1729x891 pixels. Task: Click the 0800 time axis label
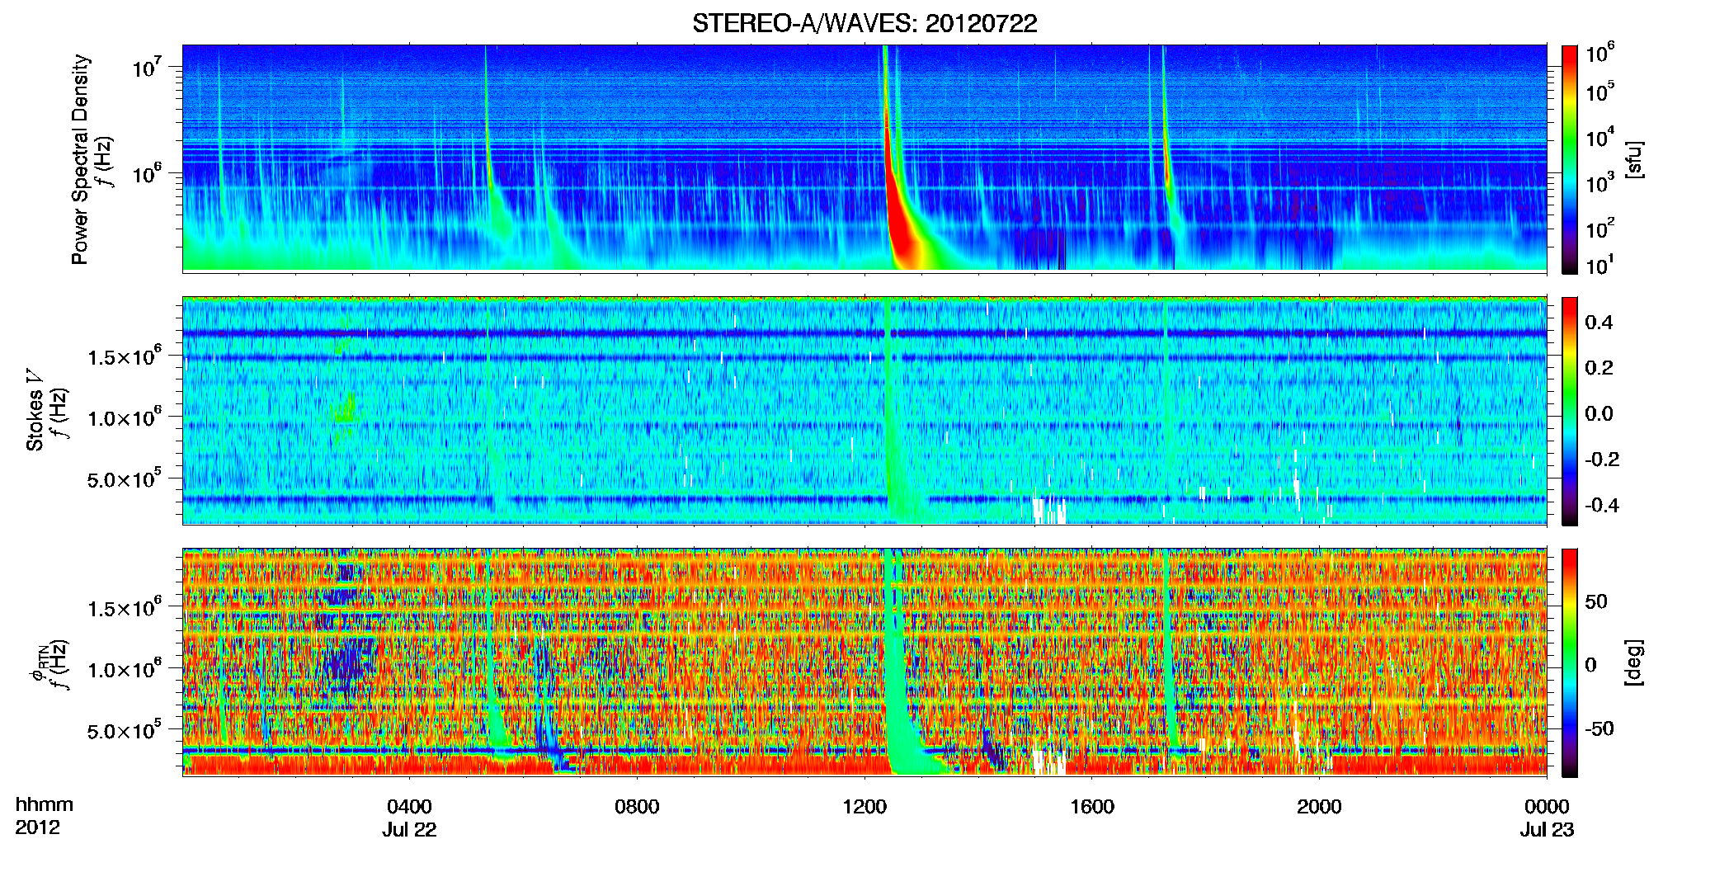click(x=637, y=806)
